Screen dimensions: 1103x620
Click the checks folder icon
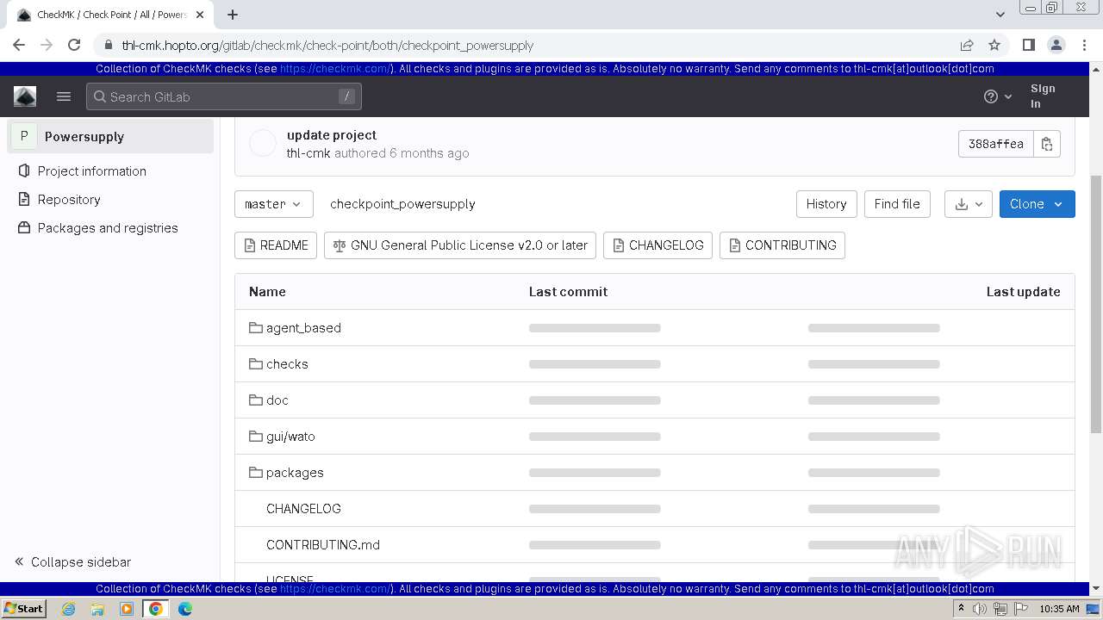255,363
